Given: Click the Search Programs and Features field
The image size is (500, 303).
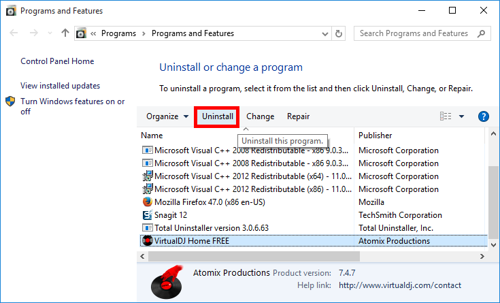Looking at the screenshot, I should (x=422, y=33).
